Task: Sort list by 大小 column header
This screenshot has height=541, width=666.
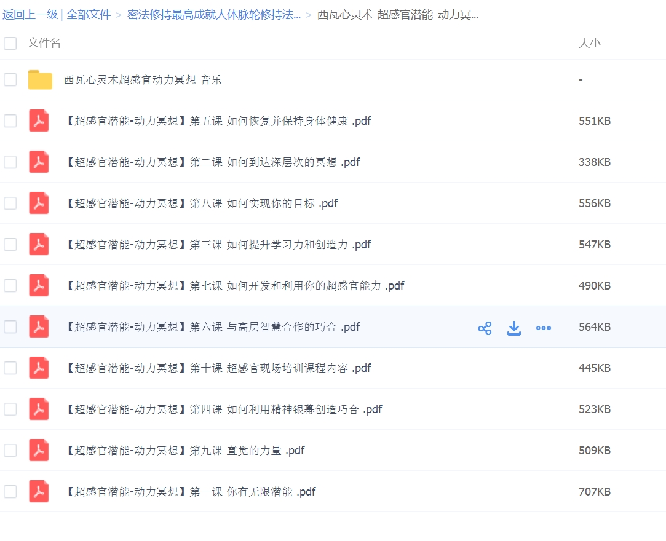Action: click(589, 43)
